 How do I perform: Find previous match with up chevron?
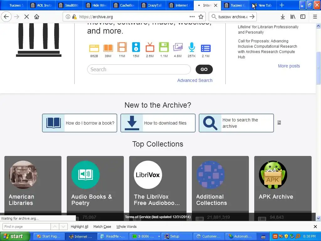(x=55, y=227)
